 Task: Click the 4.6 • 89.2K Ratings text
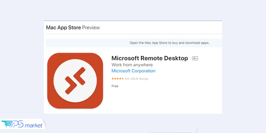pyautogui.click(x=137, y=79)
